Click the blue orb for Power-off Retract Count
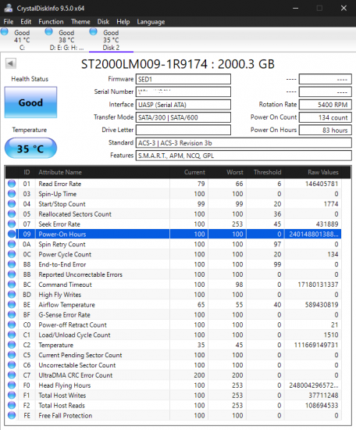This screenshot has height=430, width=356. pyautogui.click(x=12, y=324)
